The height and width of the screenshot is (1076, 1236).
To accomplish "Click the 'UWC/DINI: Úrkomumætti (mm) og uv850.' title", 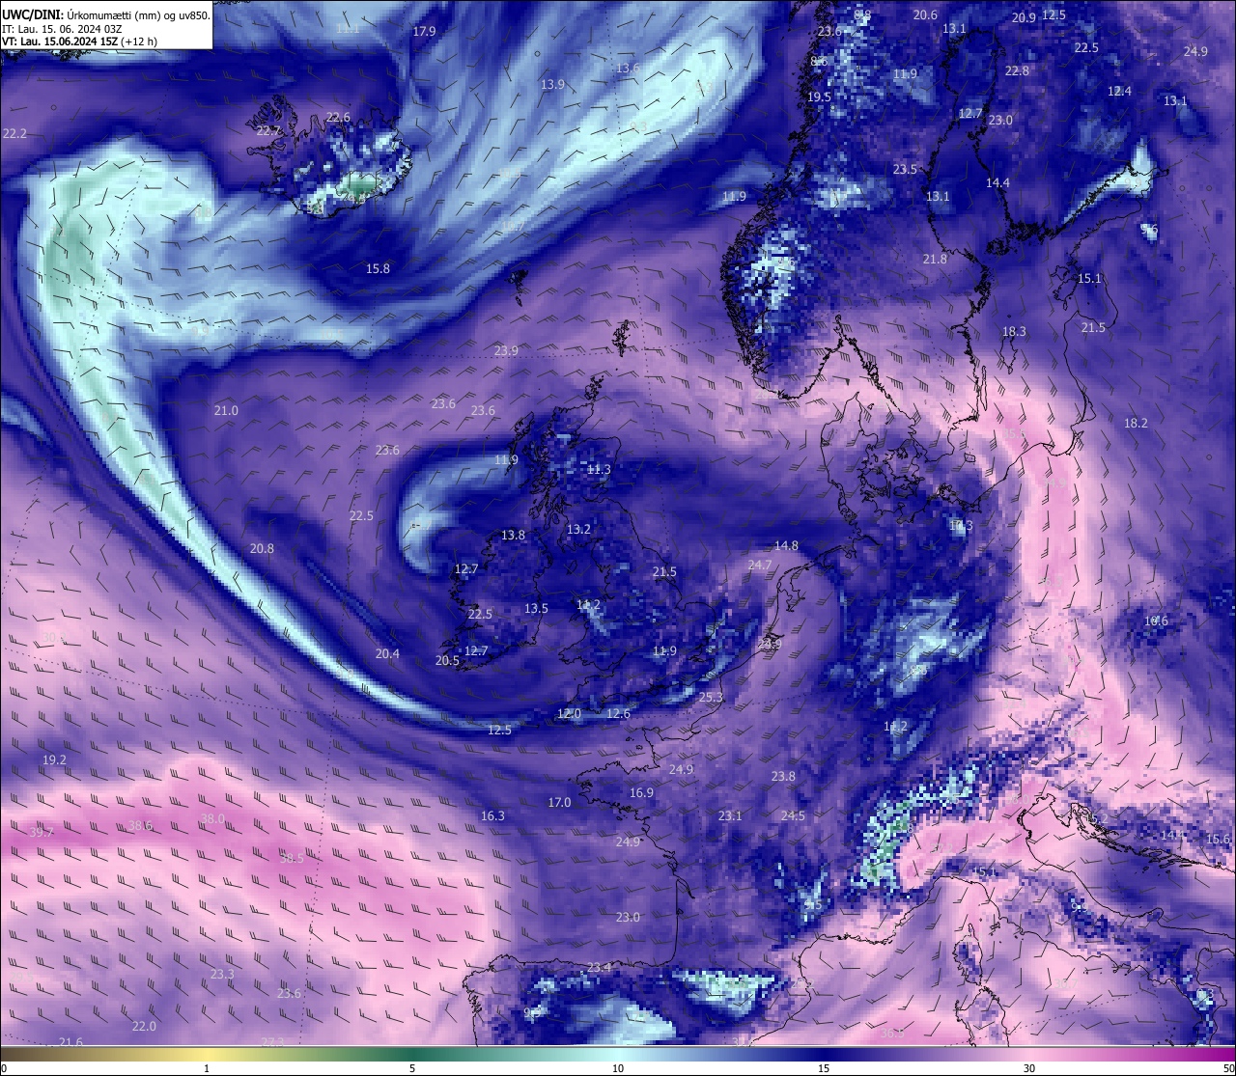I will point(106,15).
